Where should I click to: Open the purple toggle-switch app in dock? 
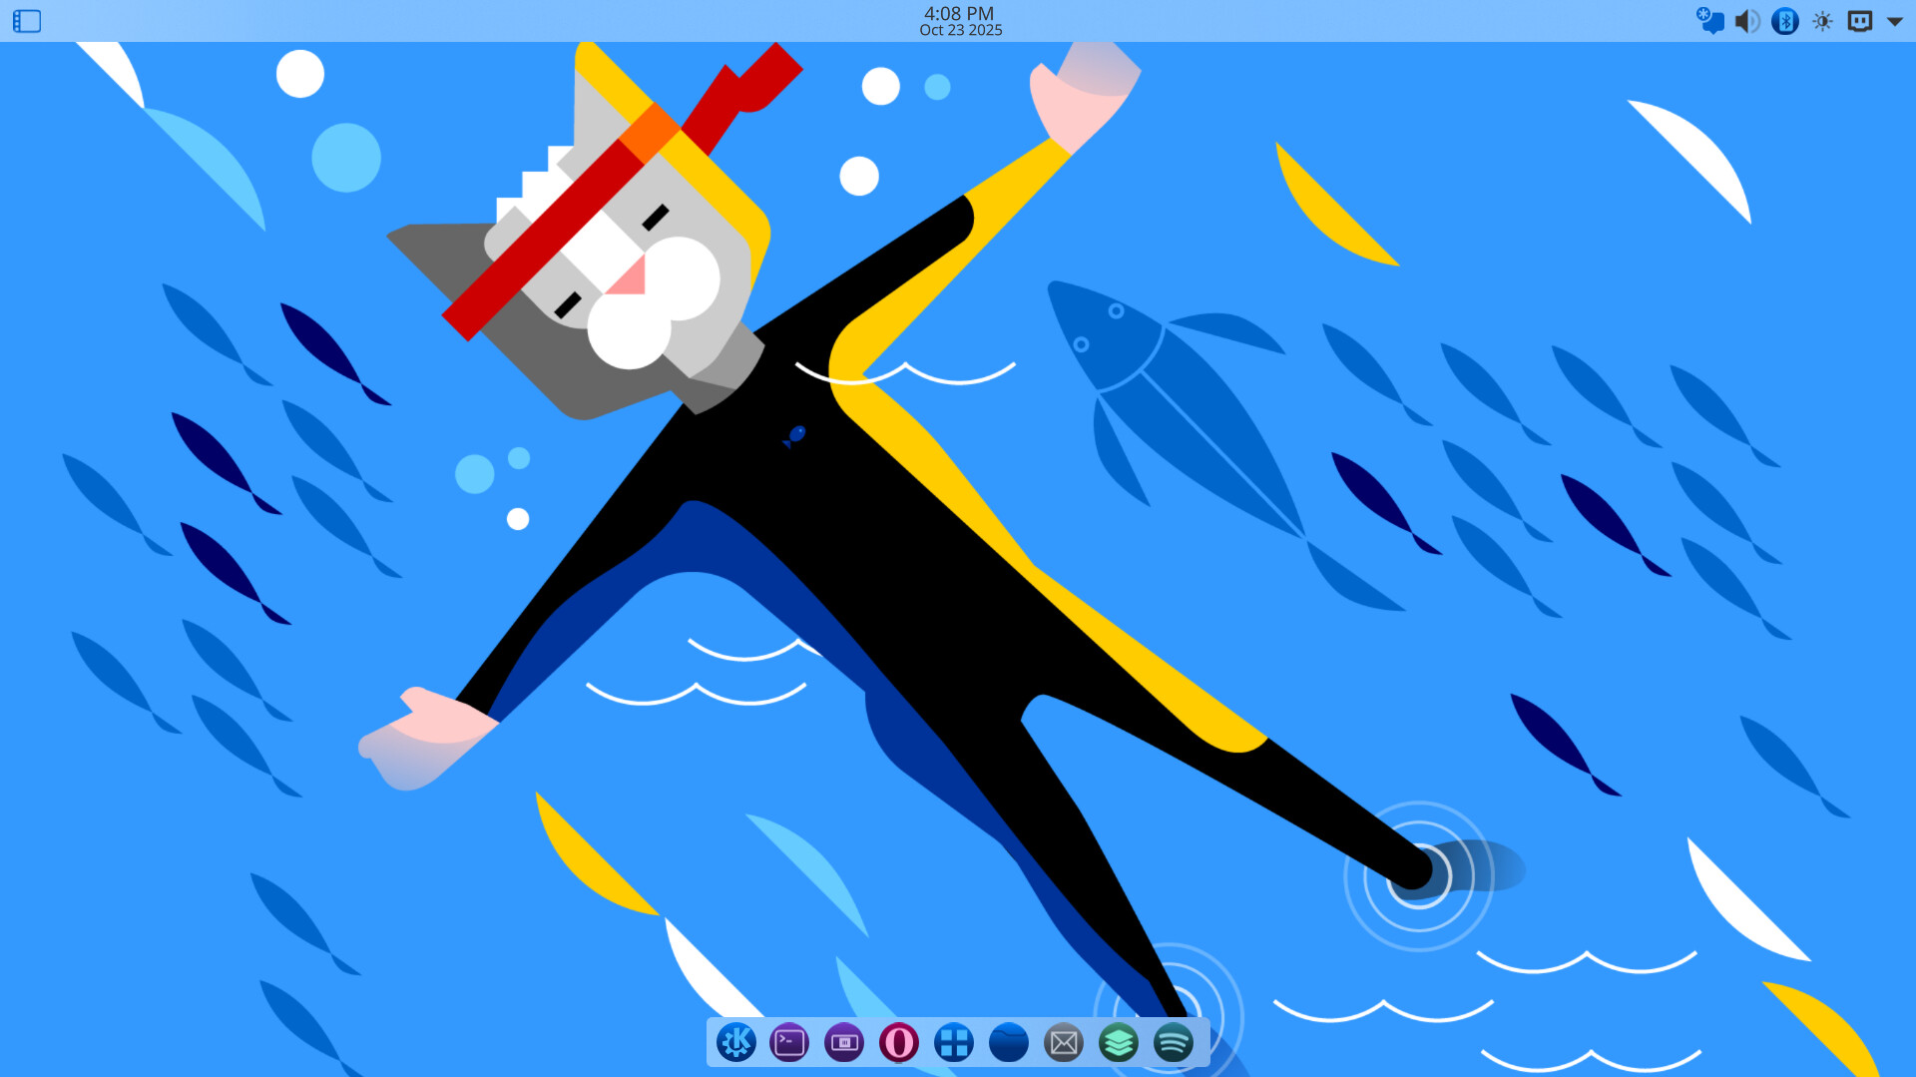coord(844,1043)
